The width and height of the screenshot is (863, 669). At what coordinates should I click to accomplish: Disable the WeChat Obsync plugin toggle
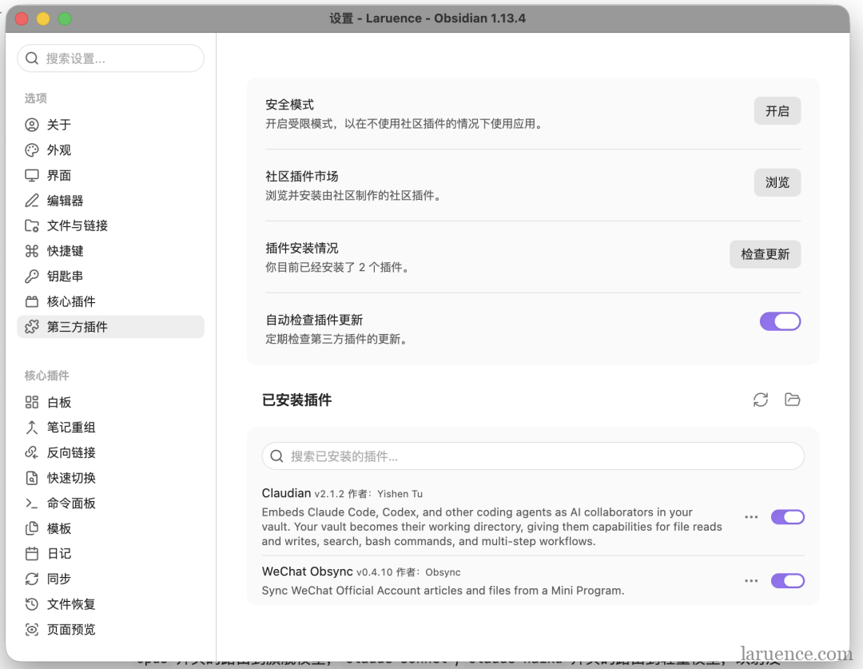(x=788, y=581)
